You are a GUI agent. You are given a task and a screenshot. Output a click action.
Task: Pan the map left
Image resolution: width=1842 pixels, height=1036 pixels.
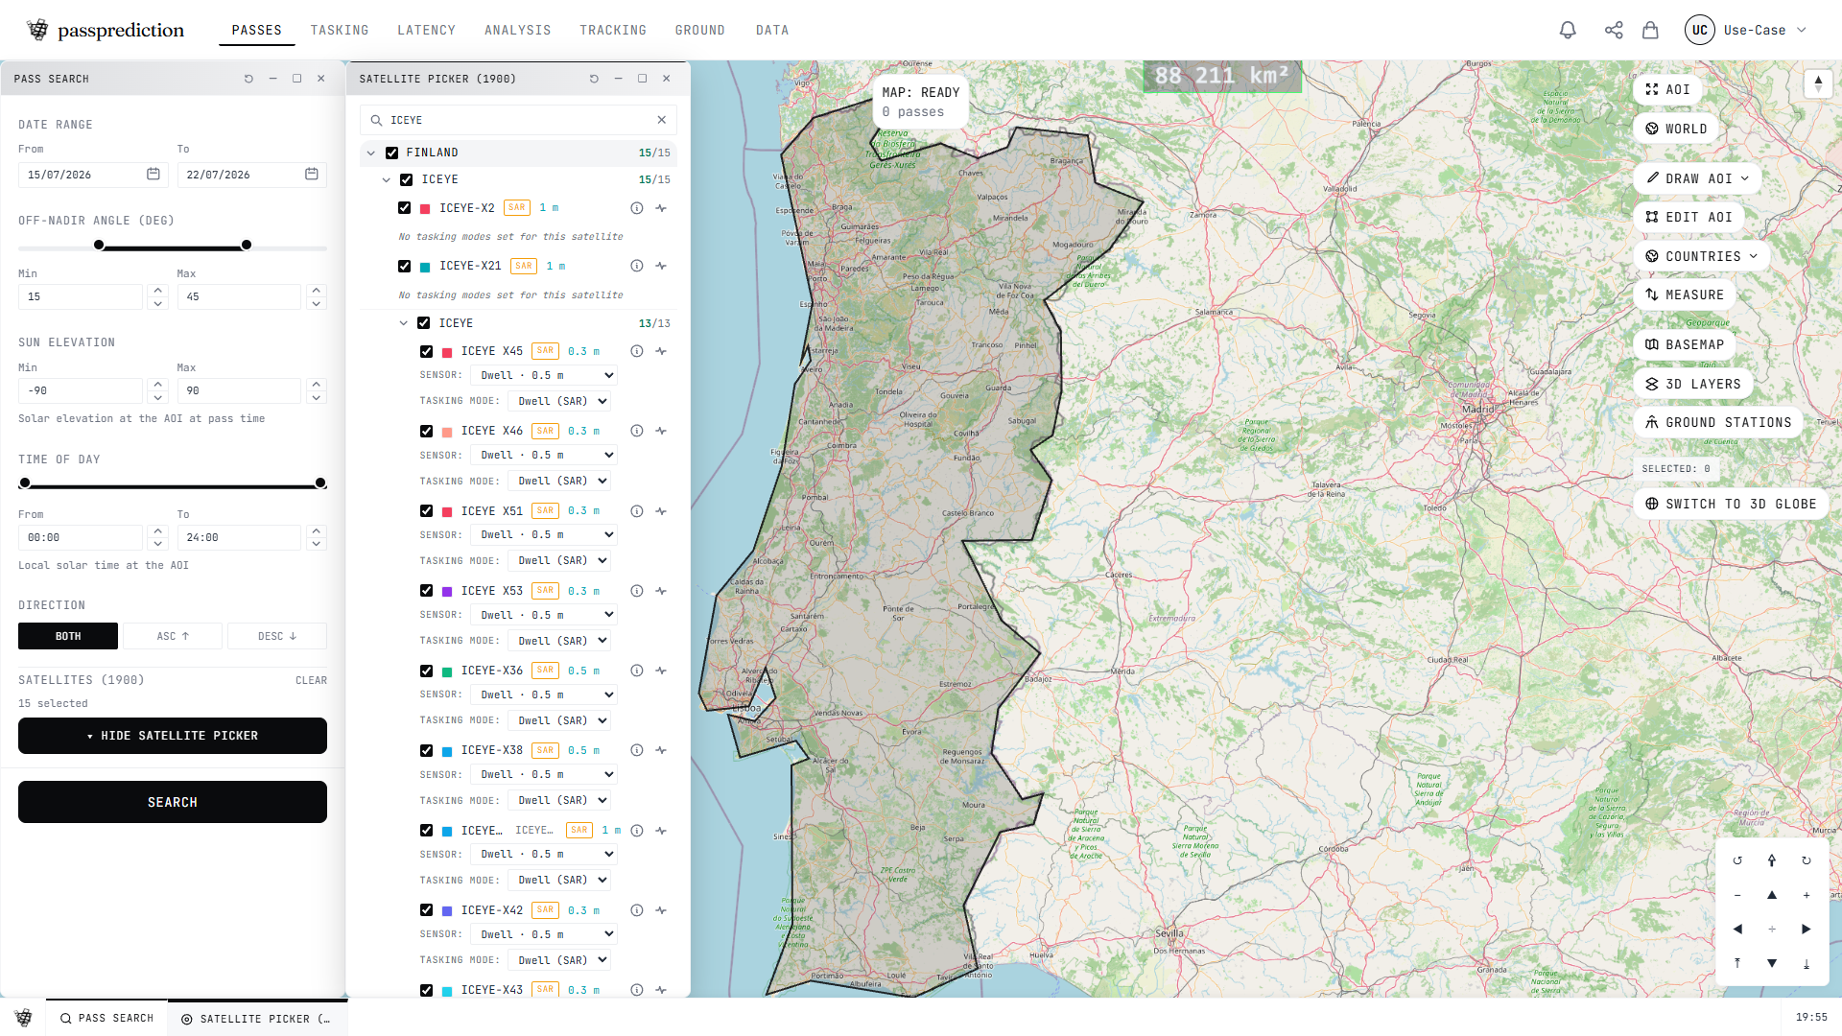point(1737,929)
